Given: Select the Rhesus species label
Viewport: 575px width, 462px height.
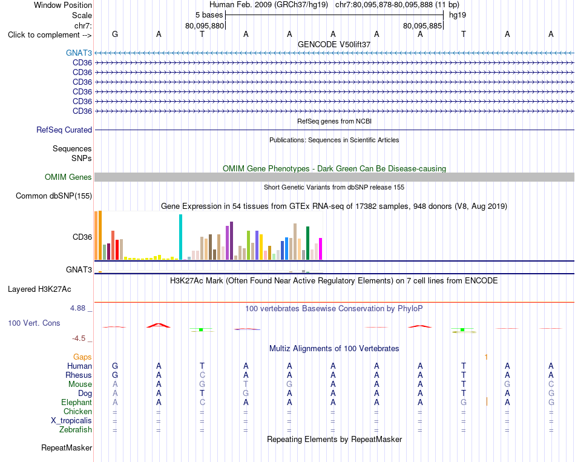Looking at the screenshot, I should click(79, 375).
